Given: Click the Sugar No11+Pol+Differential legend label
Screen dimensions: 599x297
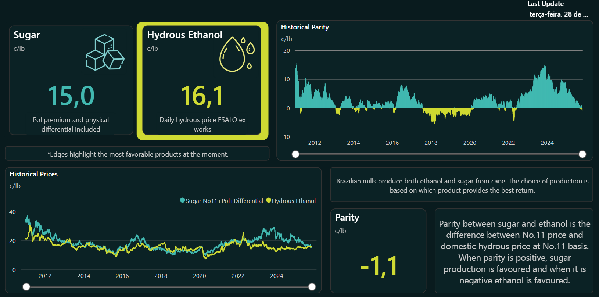Looking at the screenshot, I should (x=224, y=201).
